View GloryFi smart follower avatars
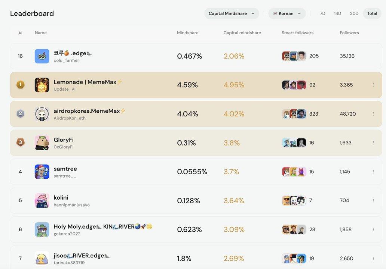The image size is (386, 269). (x=294, y=143)
